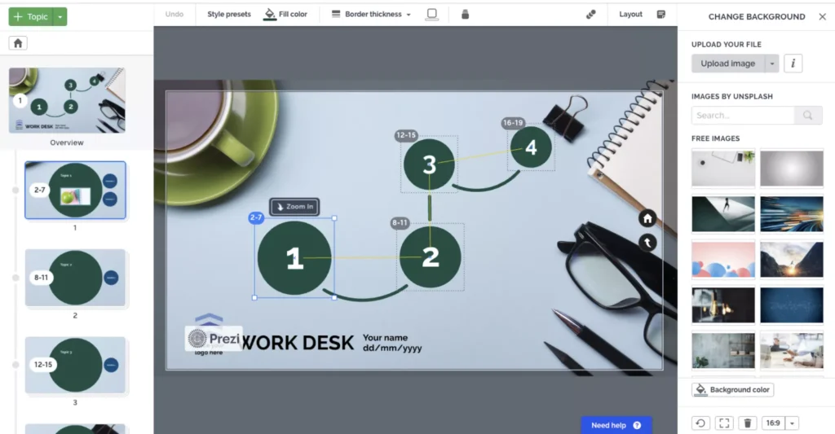Click the Upload image button
This screenshot has height=434, width=835.
tap(728, 64)
